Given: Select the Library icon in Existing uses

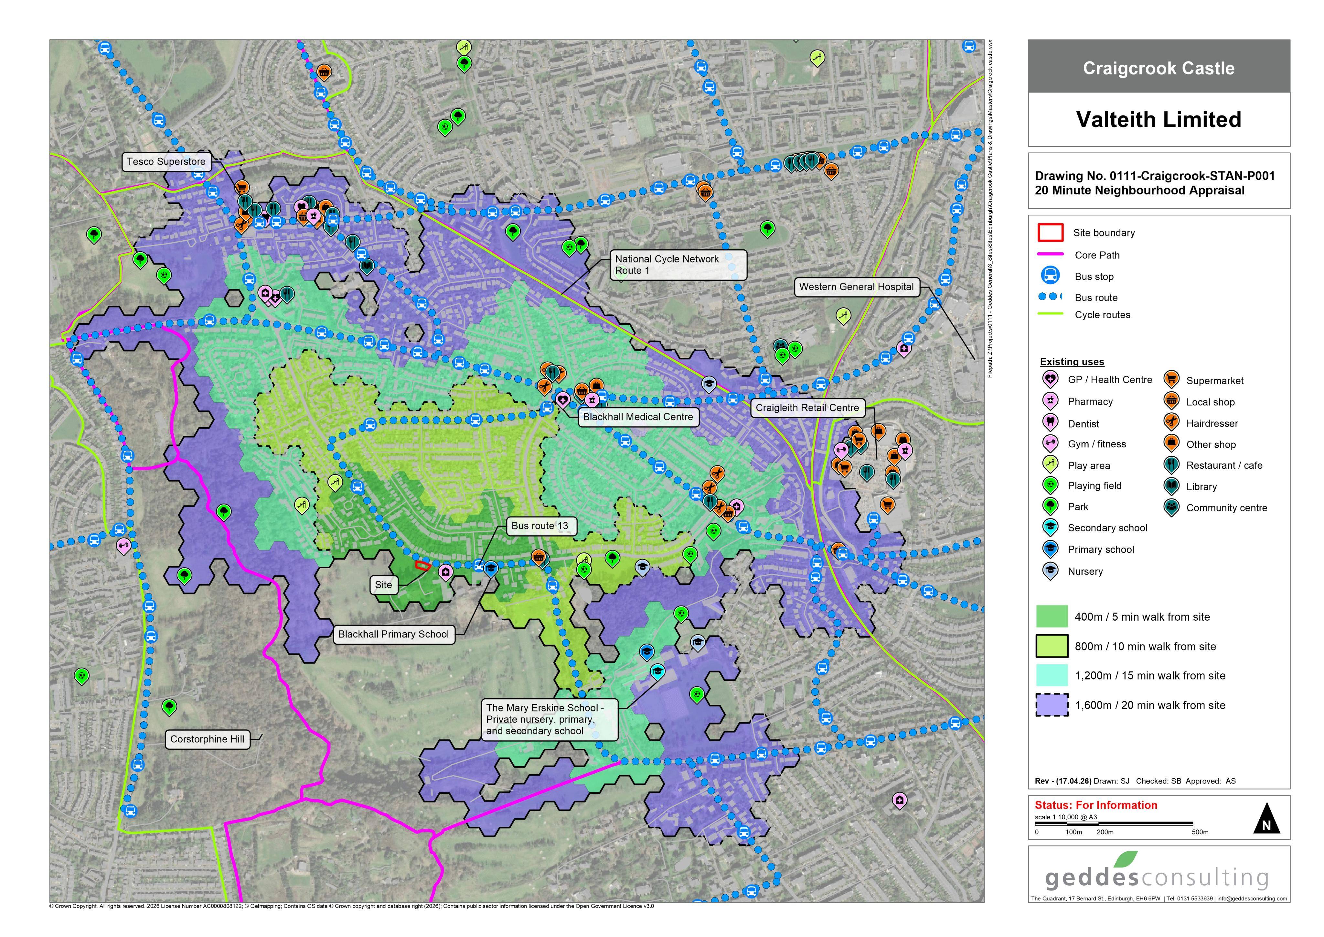Looking at the screenshot, I should coord(1171,486).
